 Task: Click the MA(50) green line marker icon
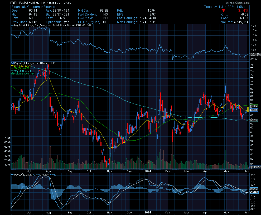pos(12,68)
